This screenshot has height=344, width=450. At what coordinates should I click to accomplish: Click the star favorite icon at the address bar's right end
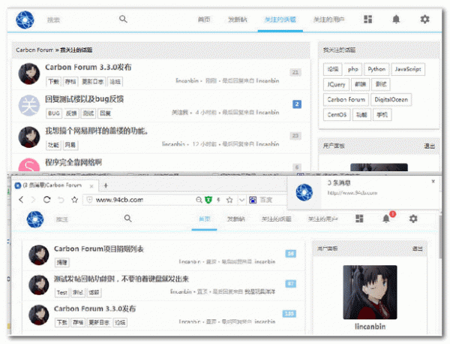click(x=229, y=200)
